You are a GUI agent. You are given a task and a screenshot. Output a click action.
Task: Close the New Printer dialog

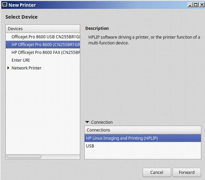tap(202, 5)
